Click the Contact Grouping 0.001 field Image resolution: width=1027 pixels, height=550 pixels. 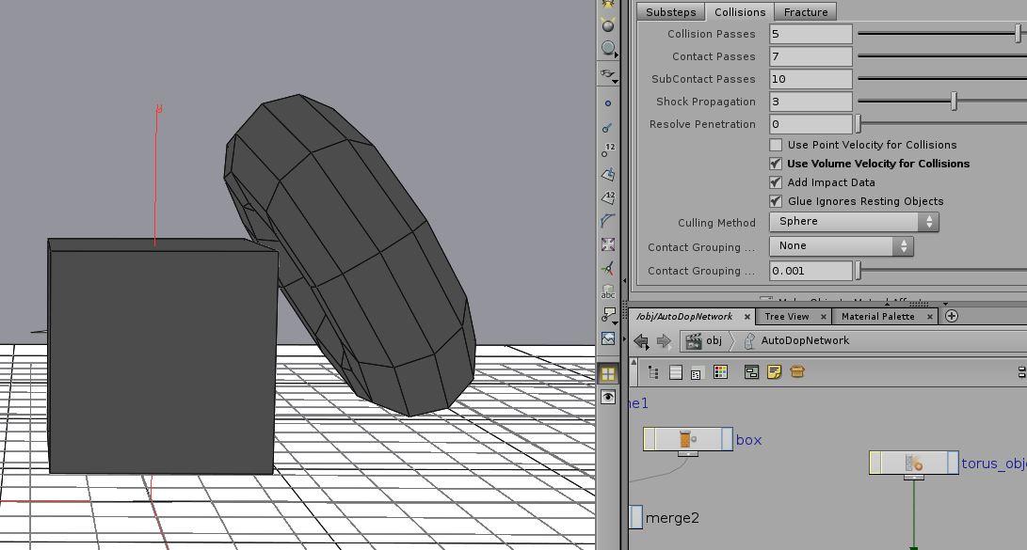[810, 271]
